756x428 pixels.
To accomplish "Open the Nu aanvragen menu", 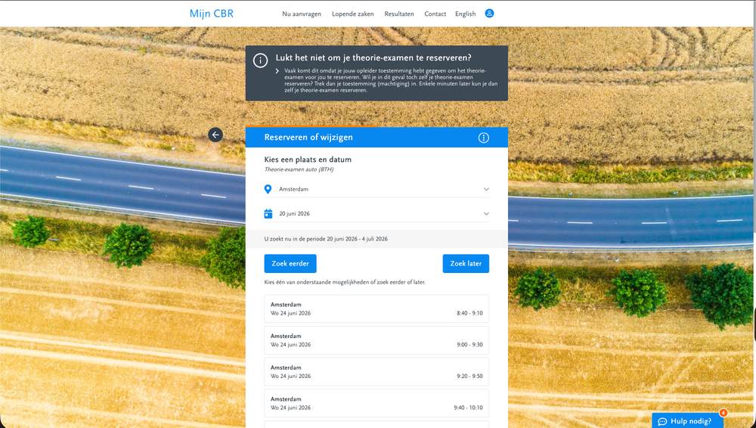I will click(302, 14).
